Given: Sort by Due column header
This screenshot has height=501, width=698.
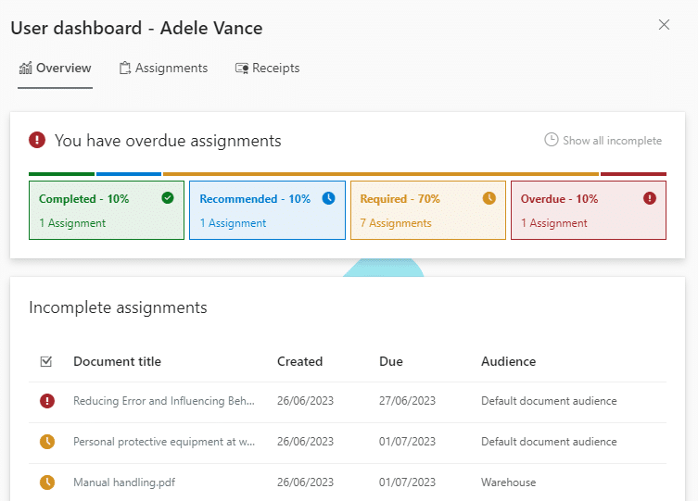Looking at the screenshot, I should pos(391,361).
